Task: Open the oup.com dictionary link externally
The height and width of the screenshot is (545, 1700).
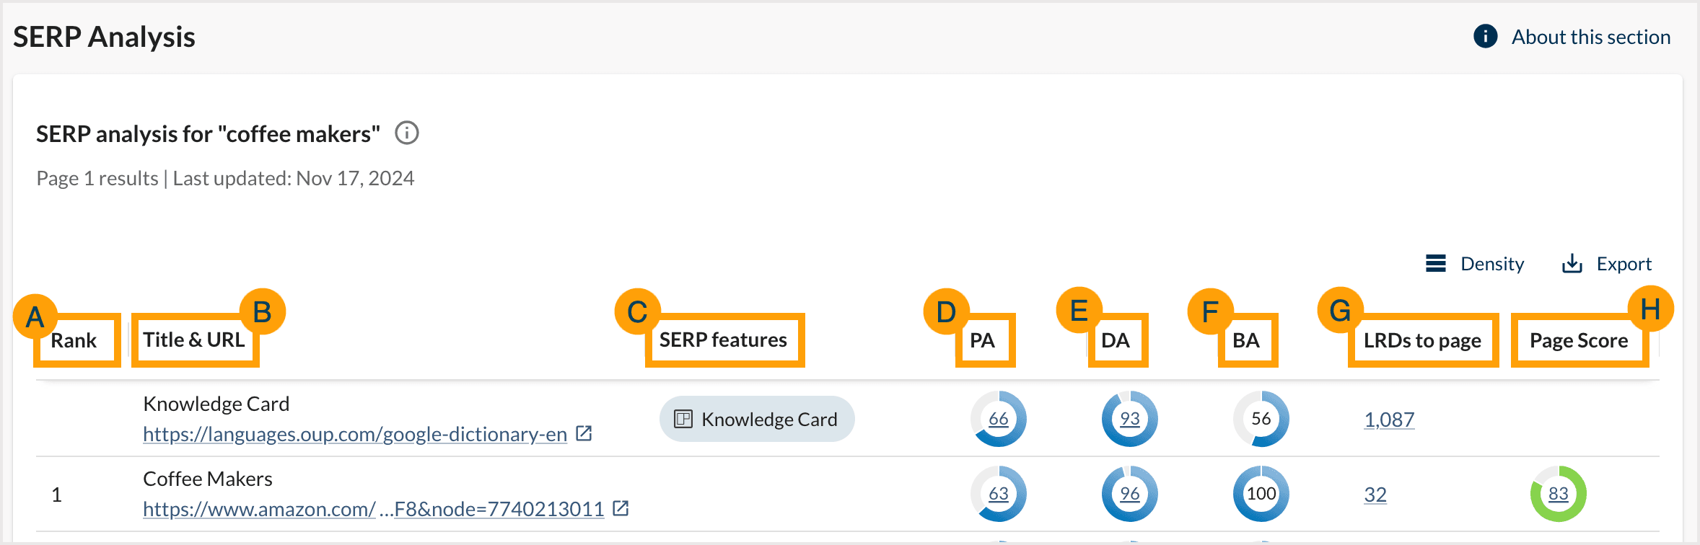Action: tap(584, 433)
